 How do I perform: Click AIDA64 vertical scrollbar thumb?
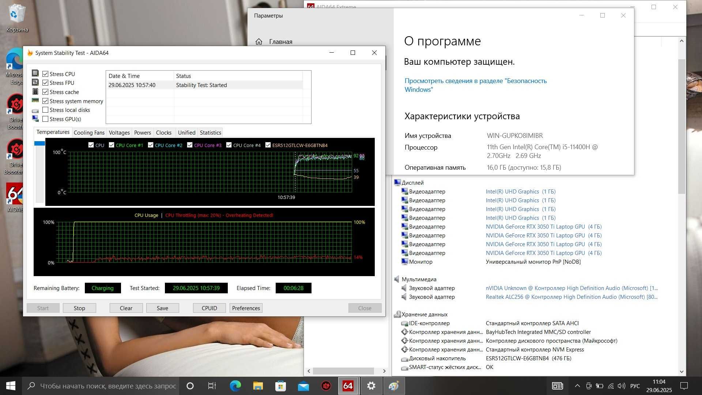(x=682, y=126)
